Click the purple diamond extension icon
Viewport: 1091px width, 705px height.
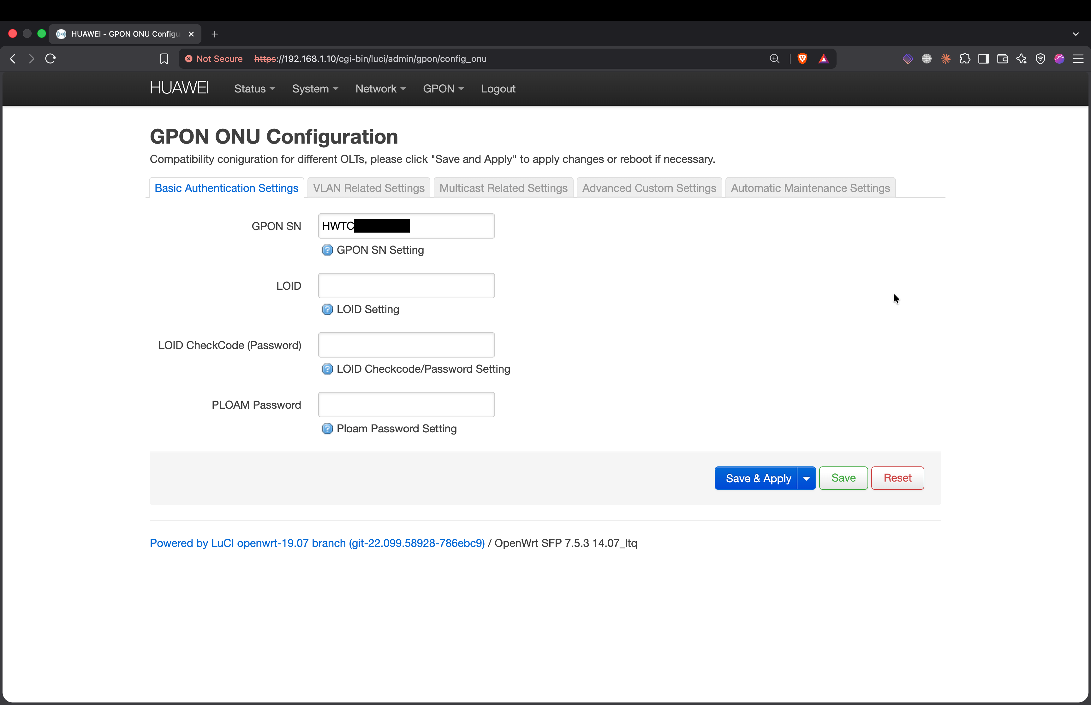[x=907, y=59]
